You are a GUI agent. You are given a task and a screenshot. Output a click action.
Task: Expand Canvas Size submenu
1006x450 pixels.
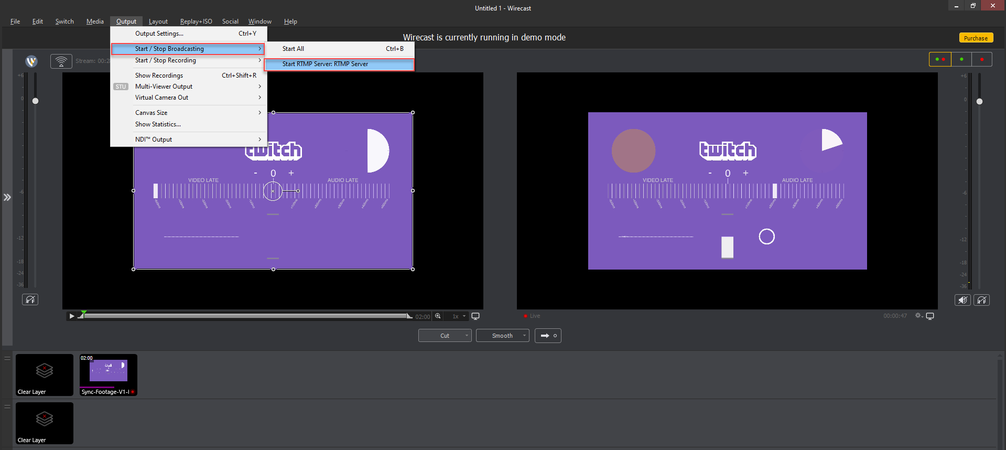pyautogui.click(x=189, y=113)
